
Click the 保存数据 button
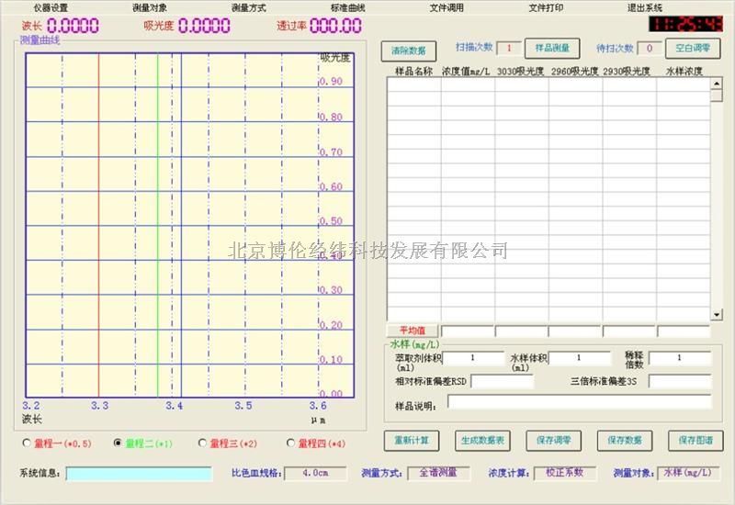point(625,441)
